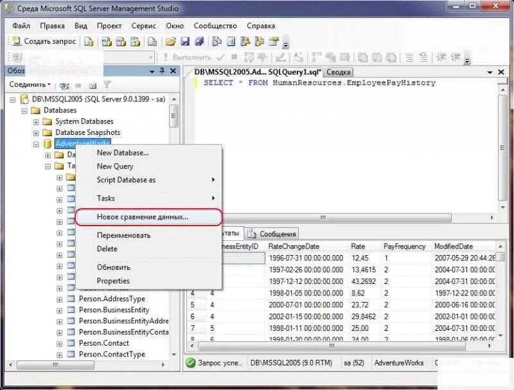Click the Создать запрос new query button
514x390 pixels.
(x=44, y=41)
